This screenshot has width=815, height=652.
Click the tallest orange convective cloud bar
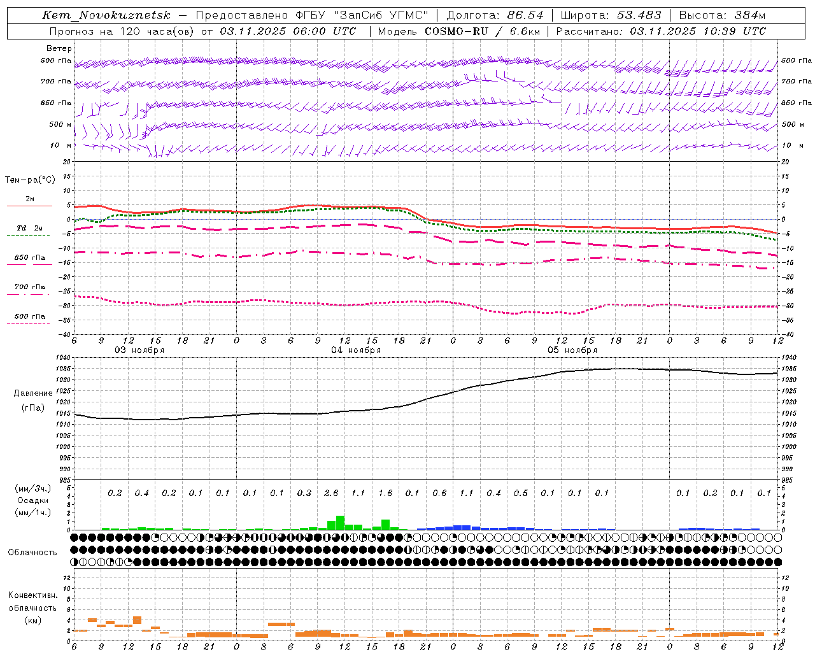click(137, 620)
